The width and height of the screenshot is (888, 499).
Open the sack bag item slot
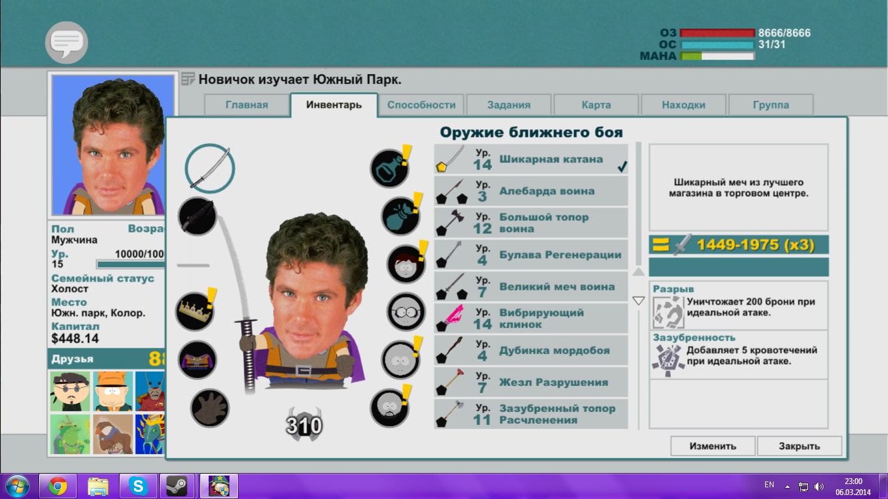(401, 215)
